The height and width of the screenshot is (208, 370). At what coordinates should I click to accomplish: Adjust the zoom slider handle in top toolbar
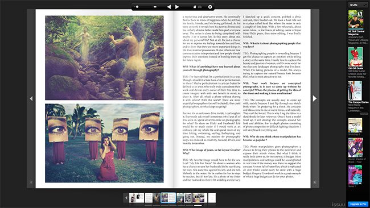137,7
